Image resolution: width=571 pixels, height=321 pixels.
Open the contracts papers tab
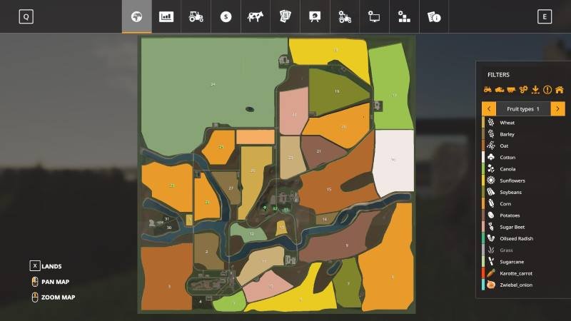tap(285, 16)
